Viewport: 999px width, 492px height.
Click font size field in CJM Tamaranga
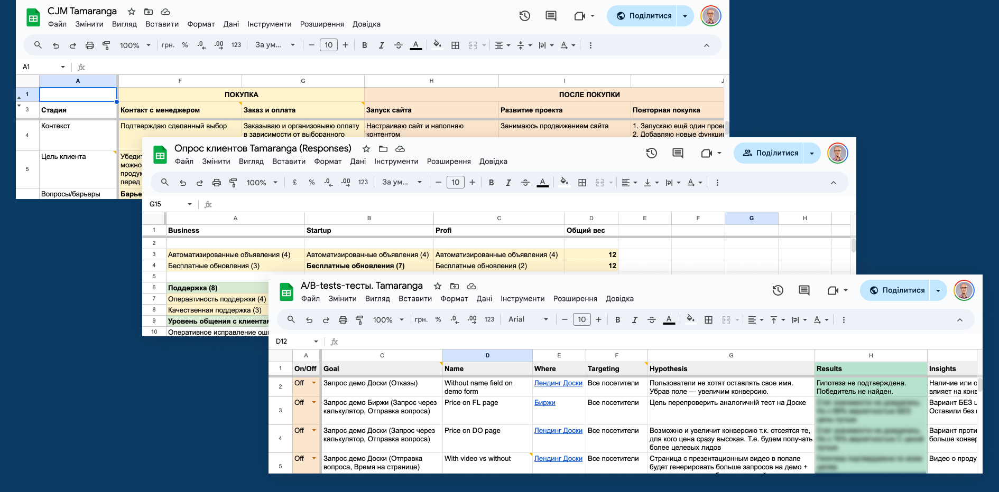328,45
